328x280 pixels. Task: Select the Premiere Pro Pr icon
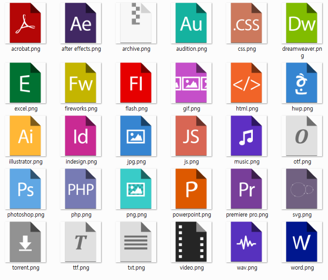coord(246,189)
